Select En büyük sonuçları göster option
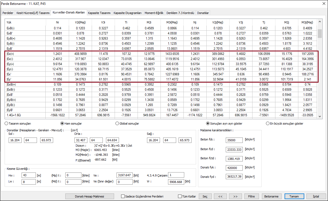The width and height of the screenshot is (328, 201). pos(268,124)
